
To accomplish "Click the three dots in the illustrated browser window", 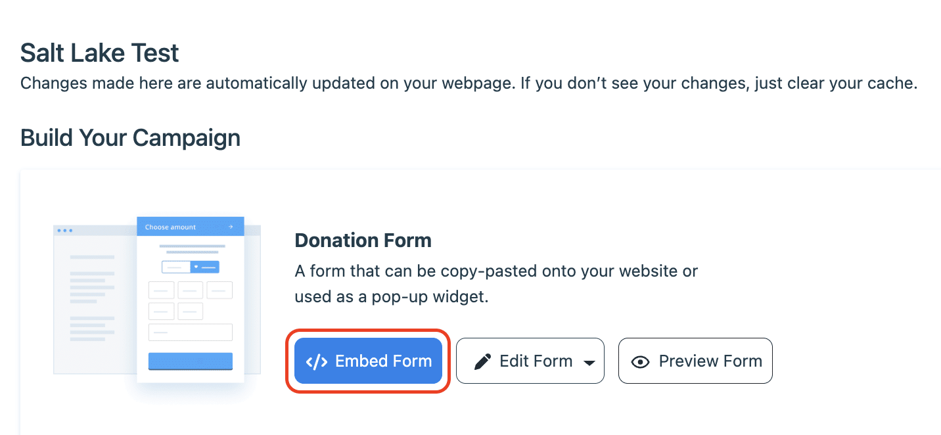I will [65, 231].
